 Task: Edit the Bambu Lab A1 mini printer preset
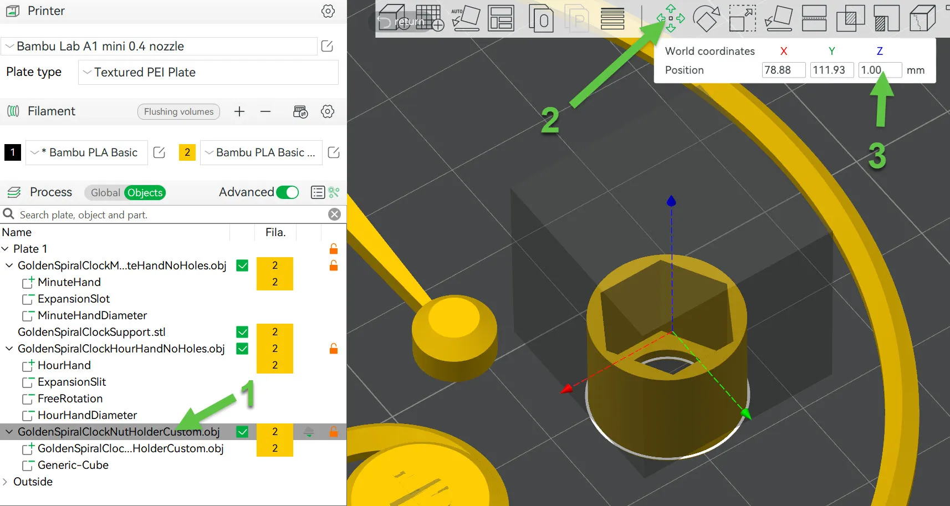(x=327, y=46)
